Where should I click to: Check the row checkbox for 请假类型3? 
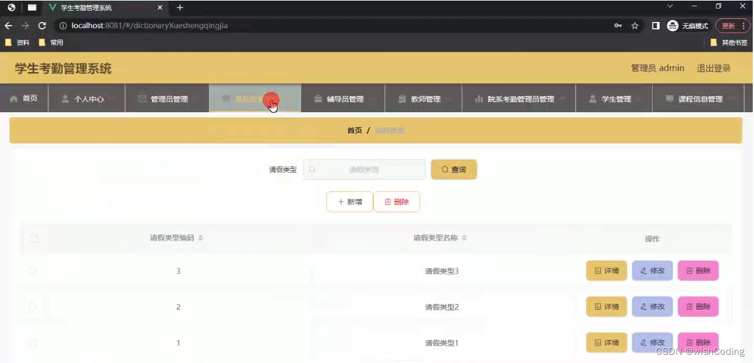pos(33,271)
